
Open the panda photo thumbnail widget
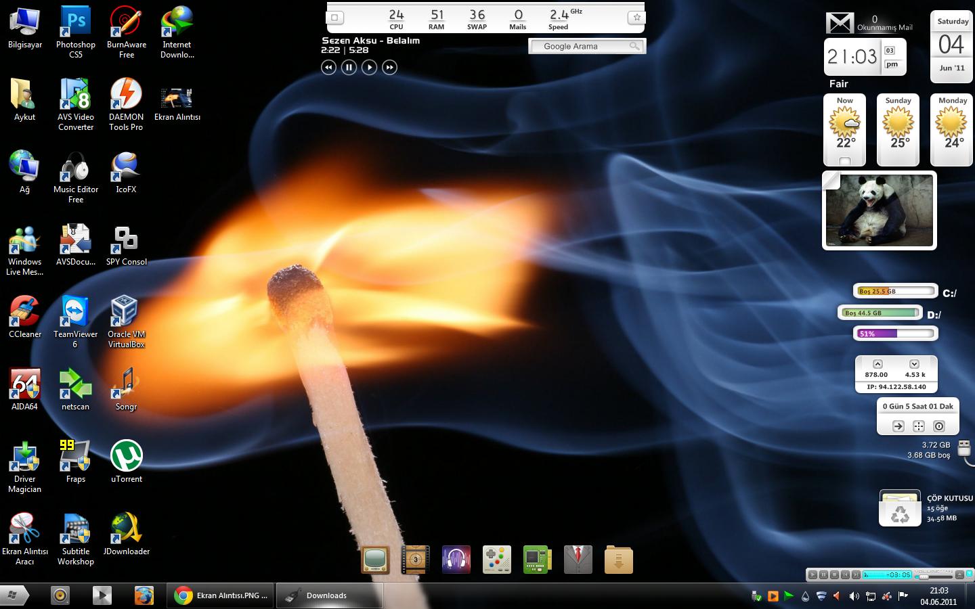880,210
